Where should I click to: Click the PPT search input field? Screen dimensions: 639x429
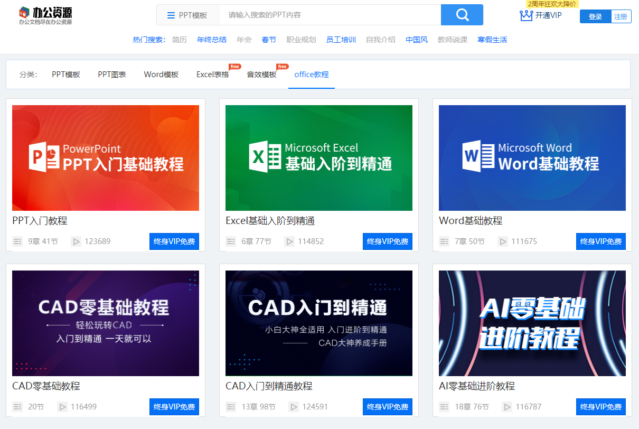330,15
